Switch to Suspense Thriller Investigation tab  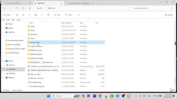pos(79,3)
